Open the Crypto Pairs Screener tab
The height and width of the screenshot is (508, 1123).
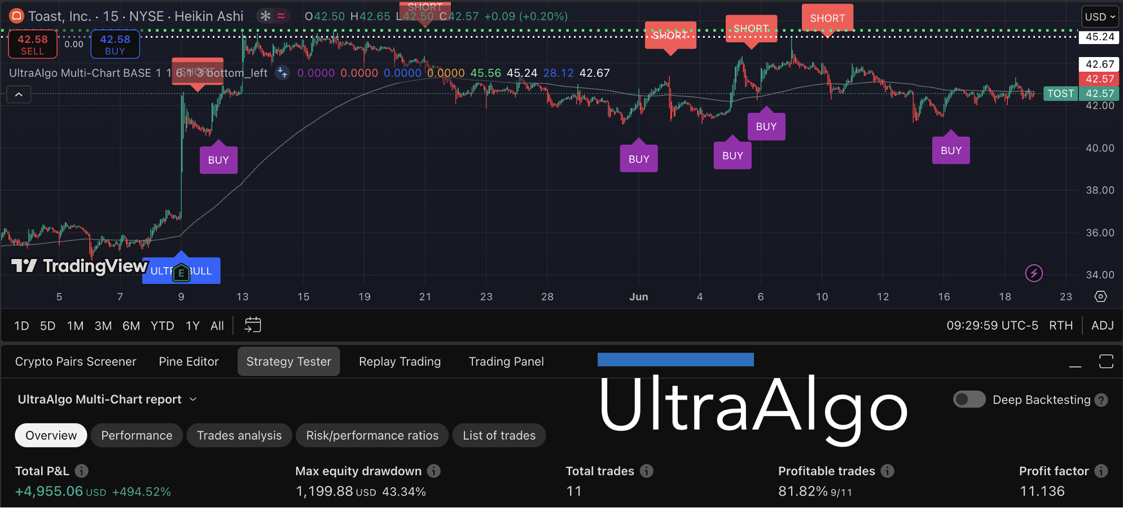(x=76, y=362)
